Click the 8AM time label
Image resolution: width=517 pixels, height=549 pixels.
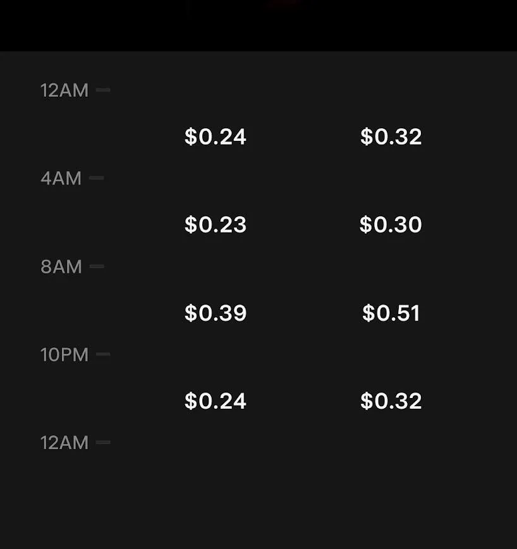tap(61, 267)
